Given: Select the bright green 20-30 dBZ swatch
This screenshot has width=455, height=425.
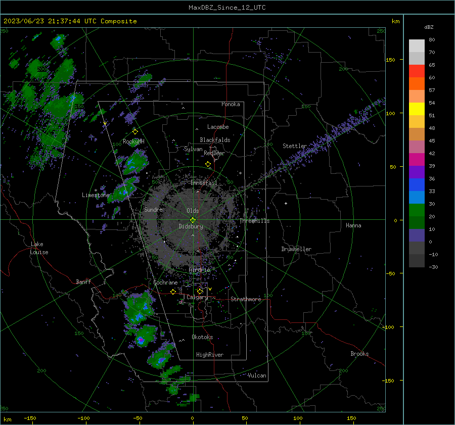Looking at the screenshot, I should 417,210.
